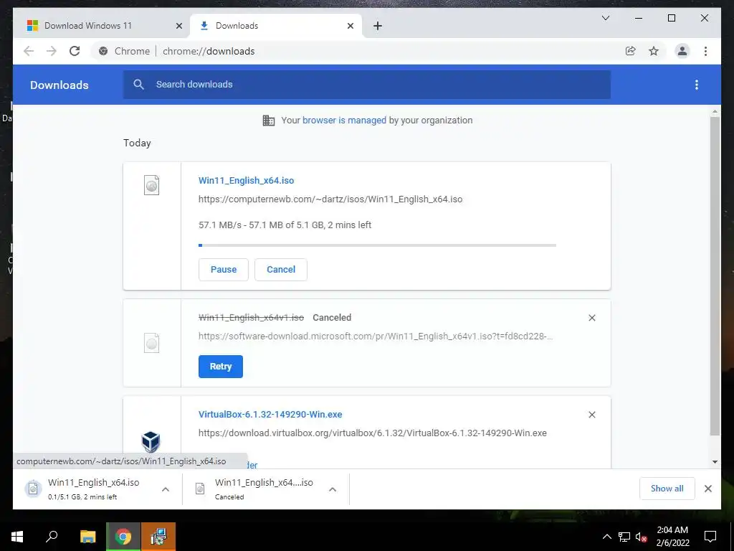Open Windows taskbar search
Screen dimensions: 734x551
tap(52, 537)
